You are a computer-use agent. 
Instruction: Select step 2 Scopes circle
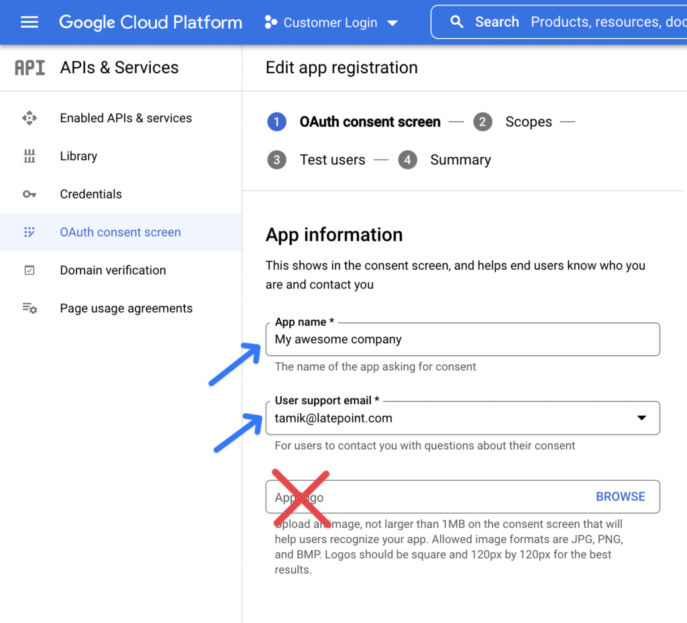click(x=482, y=121)
